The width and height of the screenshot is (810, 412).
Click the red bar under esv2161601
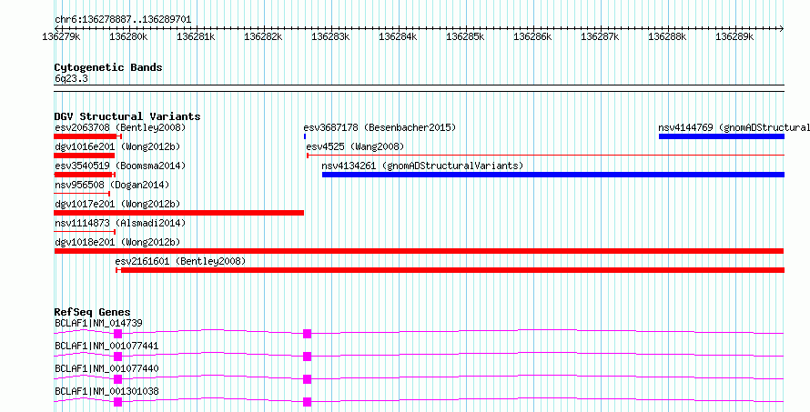pyautogui.click(x=450, y=270)
